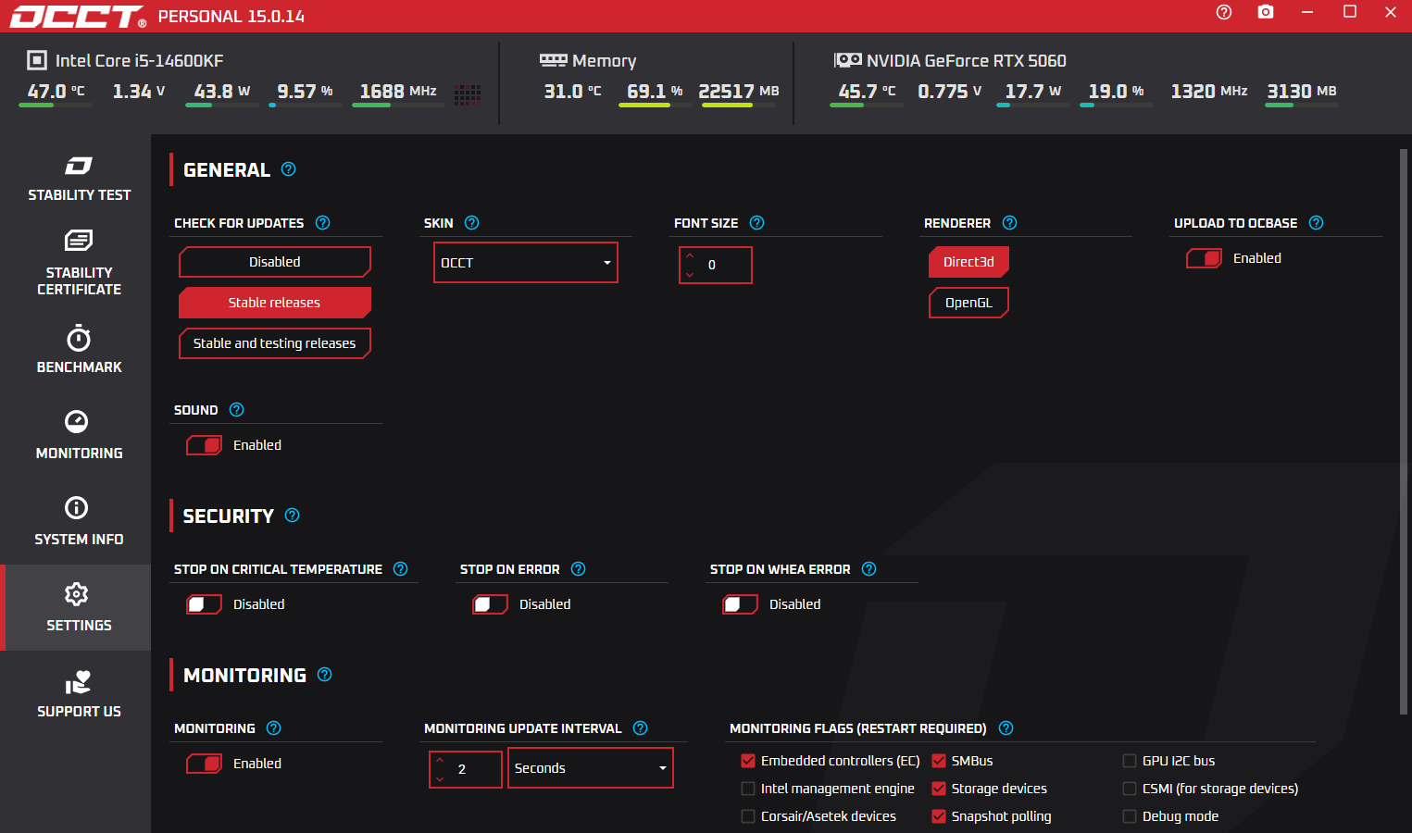Open System Info from the sidebar
Viewport: 1412px width, 833px height.
click(x=78, y=521)
